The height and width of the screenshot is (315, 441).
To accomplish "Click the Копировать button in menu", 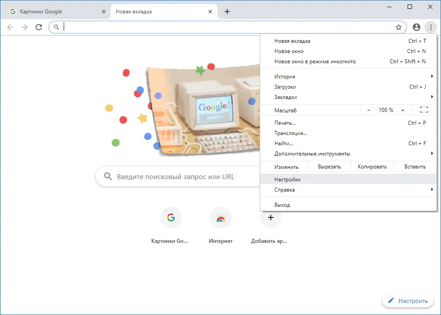I will 372,167.
